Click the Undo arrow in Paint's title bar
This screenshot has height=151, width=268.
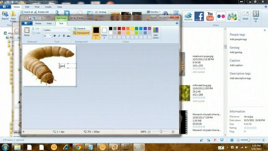click(x=34, y=18)
